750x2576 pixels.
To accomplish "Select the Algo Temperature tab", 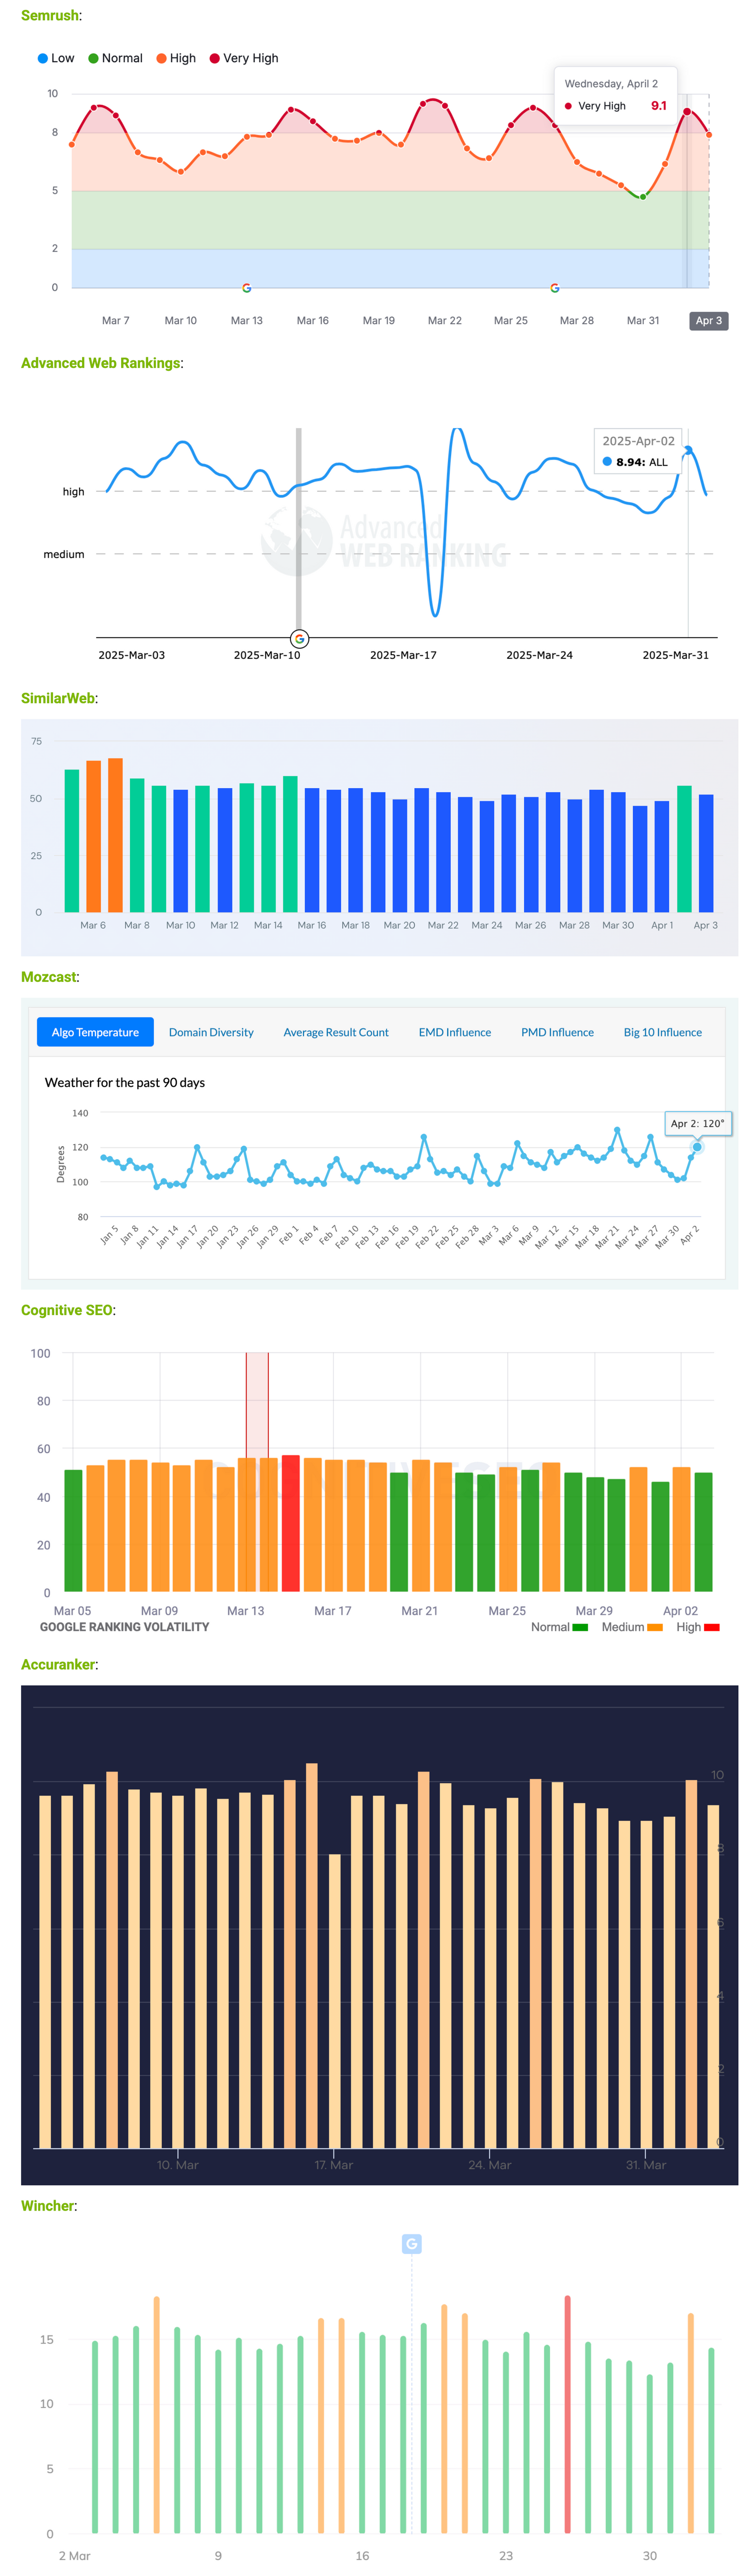I will pyautogui.click(x=95, y=1032).
